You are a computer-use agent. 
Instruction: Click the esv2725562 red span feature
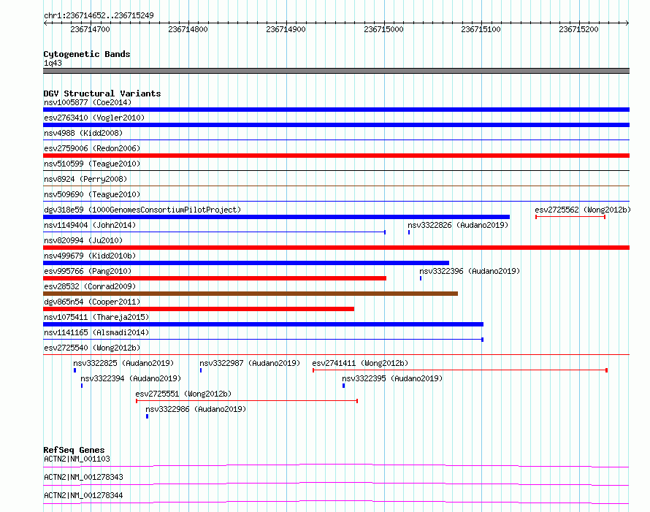[570, 217]
